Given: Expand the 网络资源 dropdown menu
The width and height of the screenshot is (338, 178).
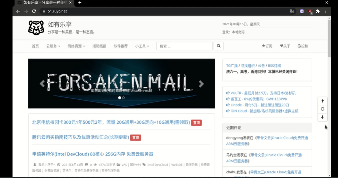Looking at the screenshot, I should tap(76, 46).
